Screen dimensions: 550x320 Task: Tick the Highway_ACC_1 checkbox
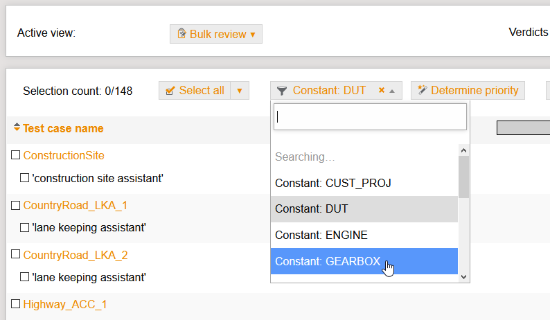pos(15,304)
